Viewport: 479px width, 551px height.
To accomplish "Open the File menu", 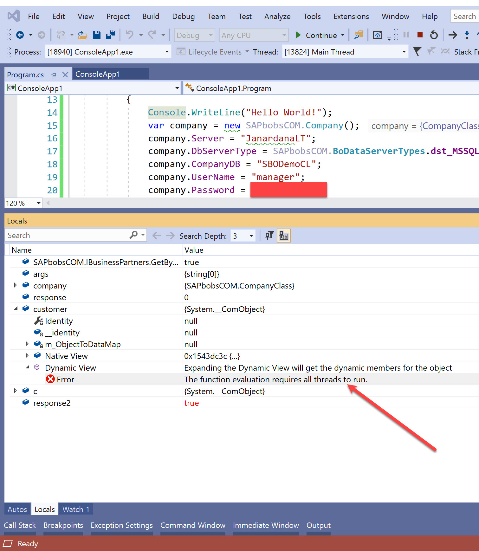I will pyautogui.click(x=34, y=16).
